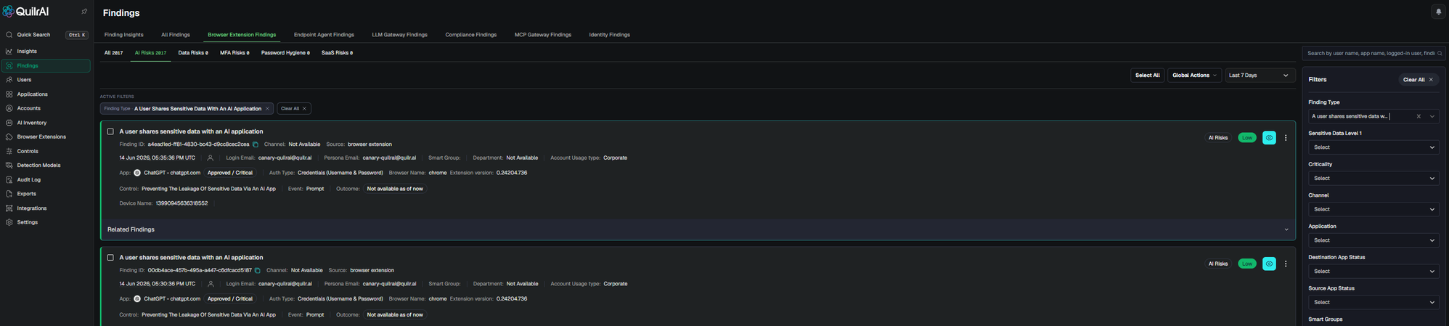Image resolution: width=1449 pixels, height=326 pixels.
Task: Open the Controls page
Action: tap(28, 151)
